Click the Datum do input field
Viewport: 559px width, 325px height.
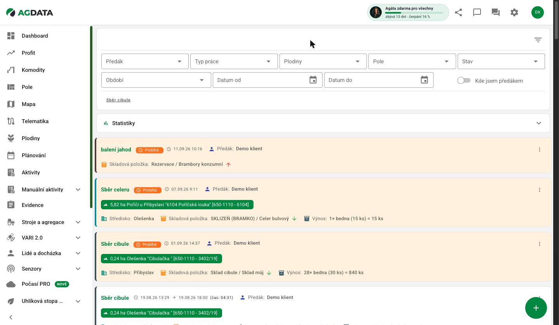[x=379, y=80]
